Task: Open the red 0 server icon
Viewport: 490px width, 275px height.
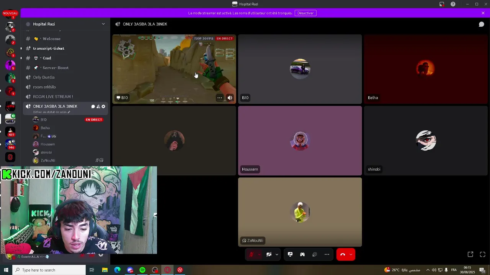Action: coord(10,157)
